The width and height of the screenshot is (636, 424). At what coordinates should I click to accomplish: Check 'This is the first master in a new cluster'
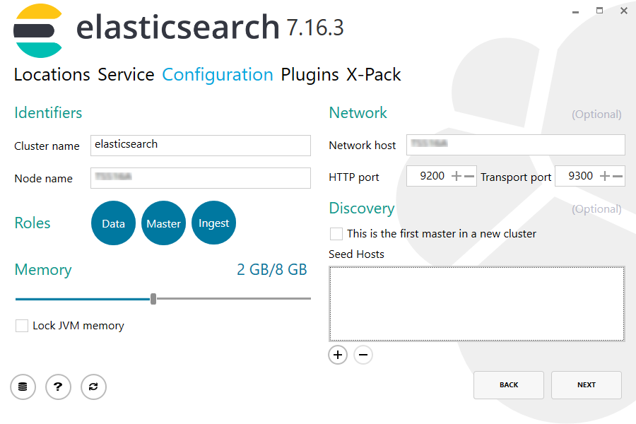(x=336, y=233)
